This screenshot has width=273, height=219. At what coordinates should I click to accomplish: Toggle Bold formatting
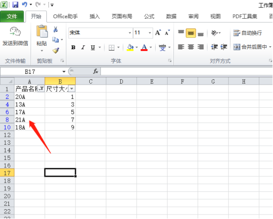[x=73, y=47]
